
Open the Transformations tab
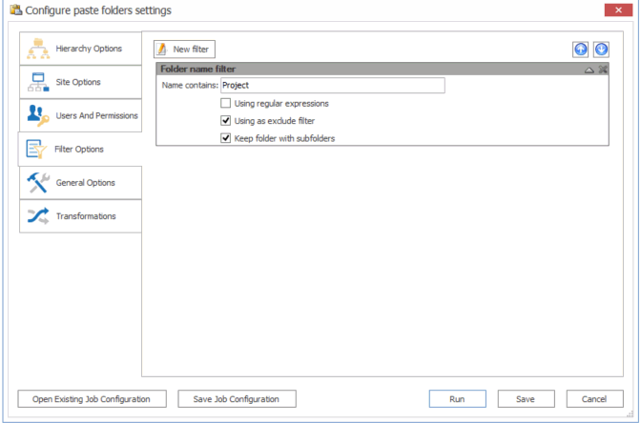pyautogui.click(x=80, y=216)
